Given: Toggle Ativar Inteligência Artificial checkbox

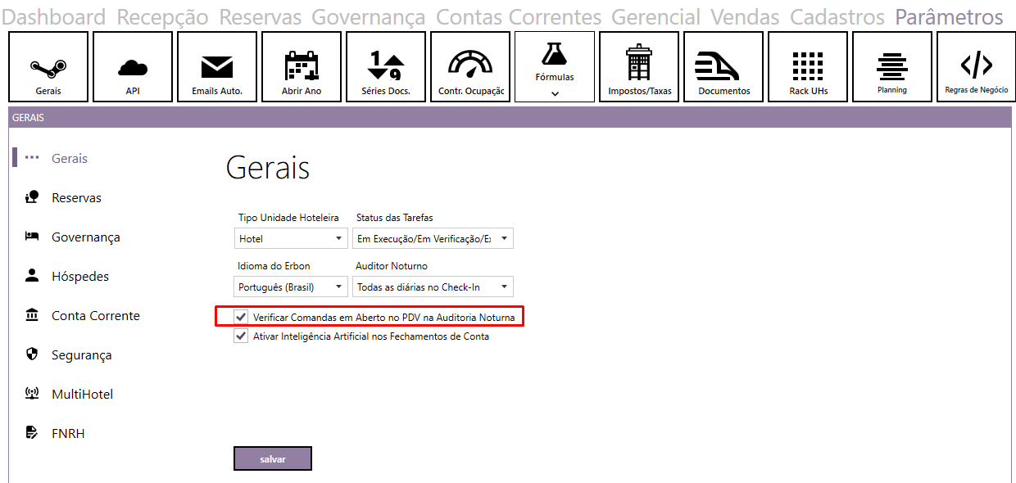Looking at the screenshot, I should point(241,336).
